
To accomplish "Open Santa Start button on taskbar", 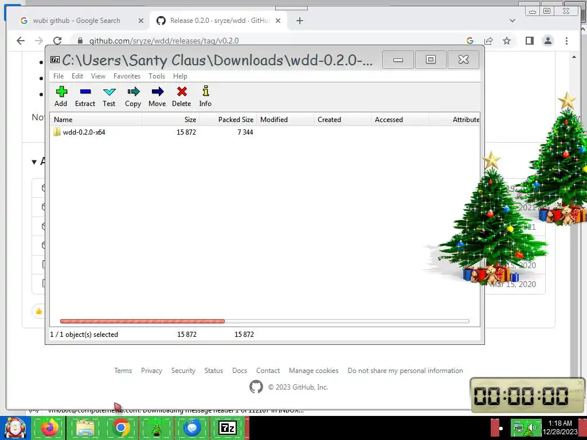I will coord(15,428).
